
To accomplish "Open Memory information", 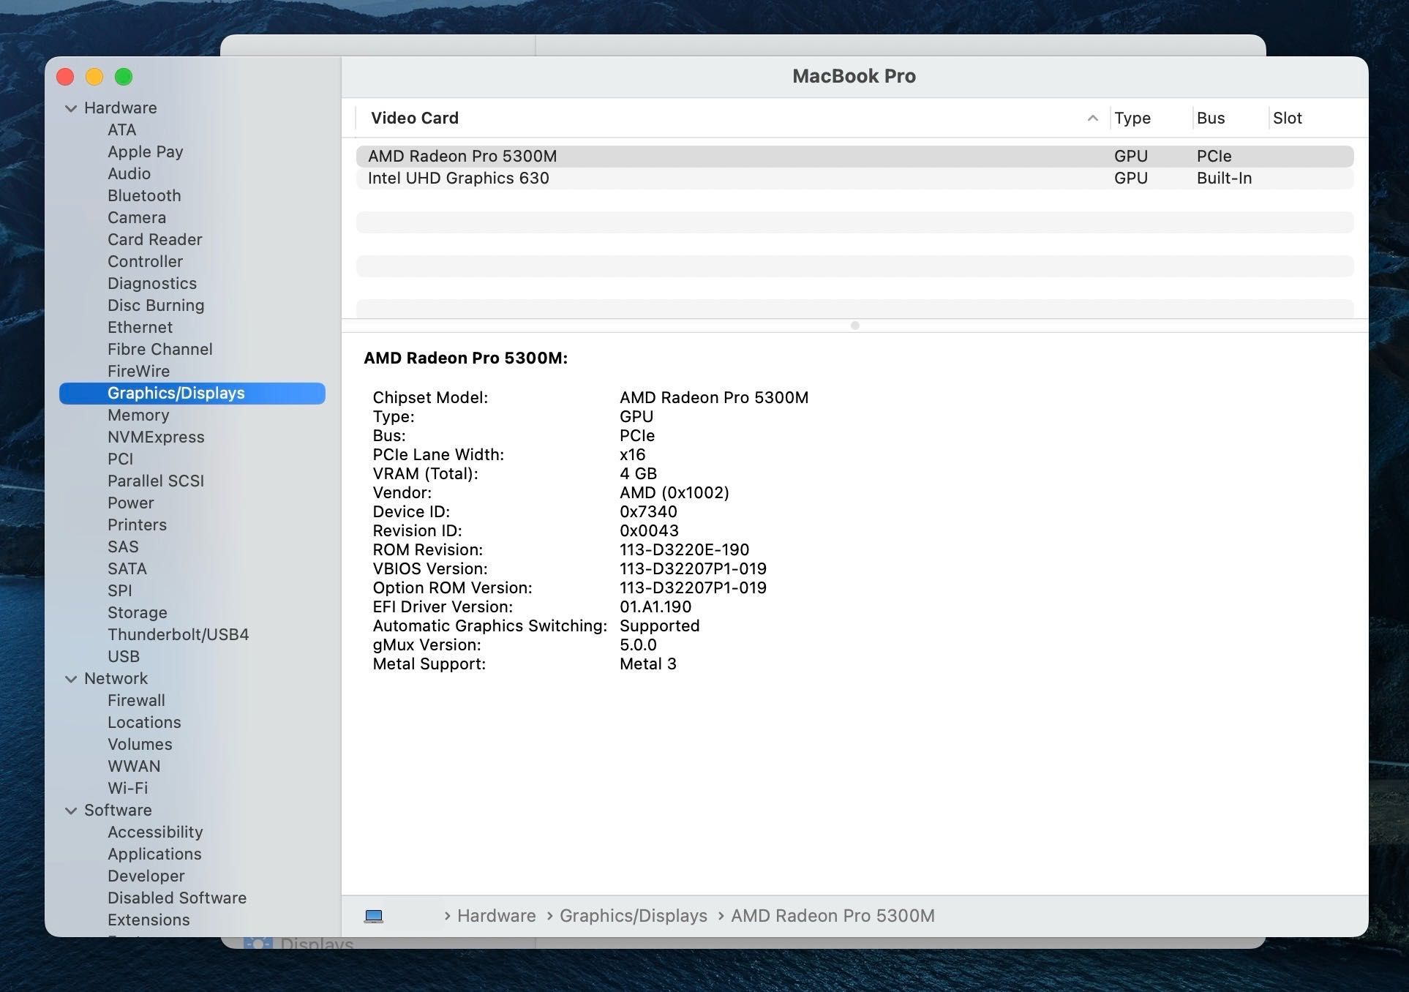I will coord(138,415).
